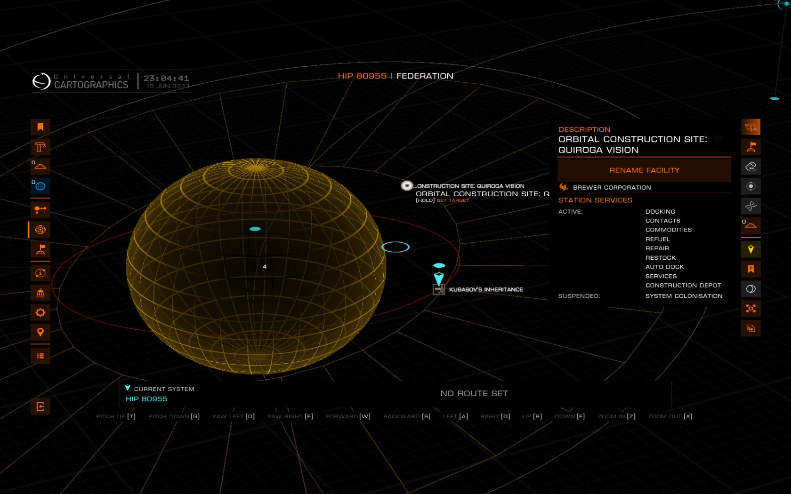This screenshot has width=791, height=494.
Task: Click the surface settlement icon in right panel
Action: pyautogui.click(x=751, y=226)
